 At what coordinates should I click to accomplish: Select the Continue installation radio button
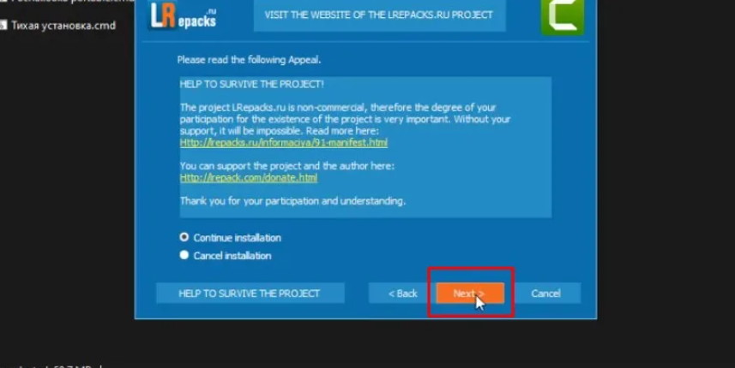click(184, 237)
